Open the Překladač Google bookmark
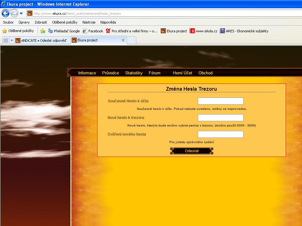The width and height of the screenshot is (302, 226). [x=64, y=31]
